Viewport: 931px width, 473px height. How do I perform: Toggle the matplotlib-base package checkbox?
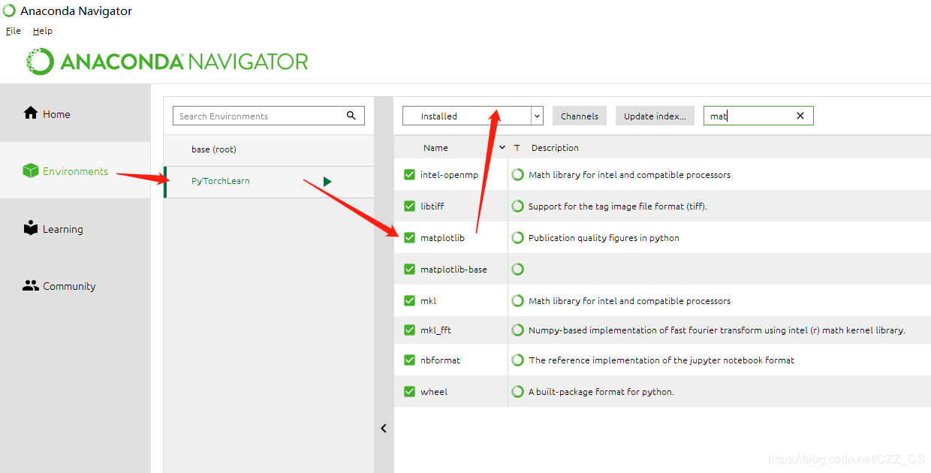pyautogui.click(x=409, y=269)
